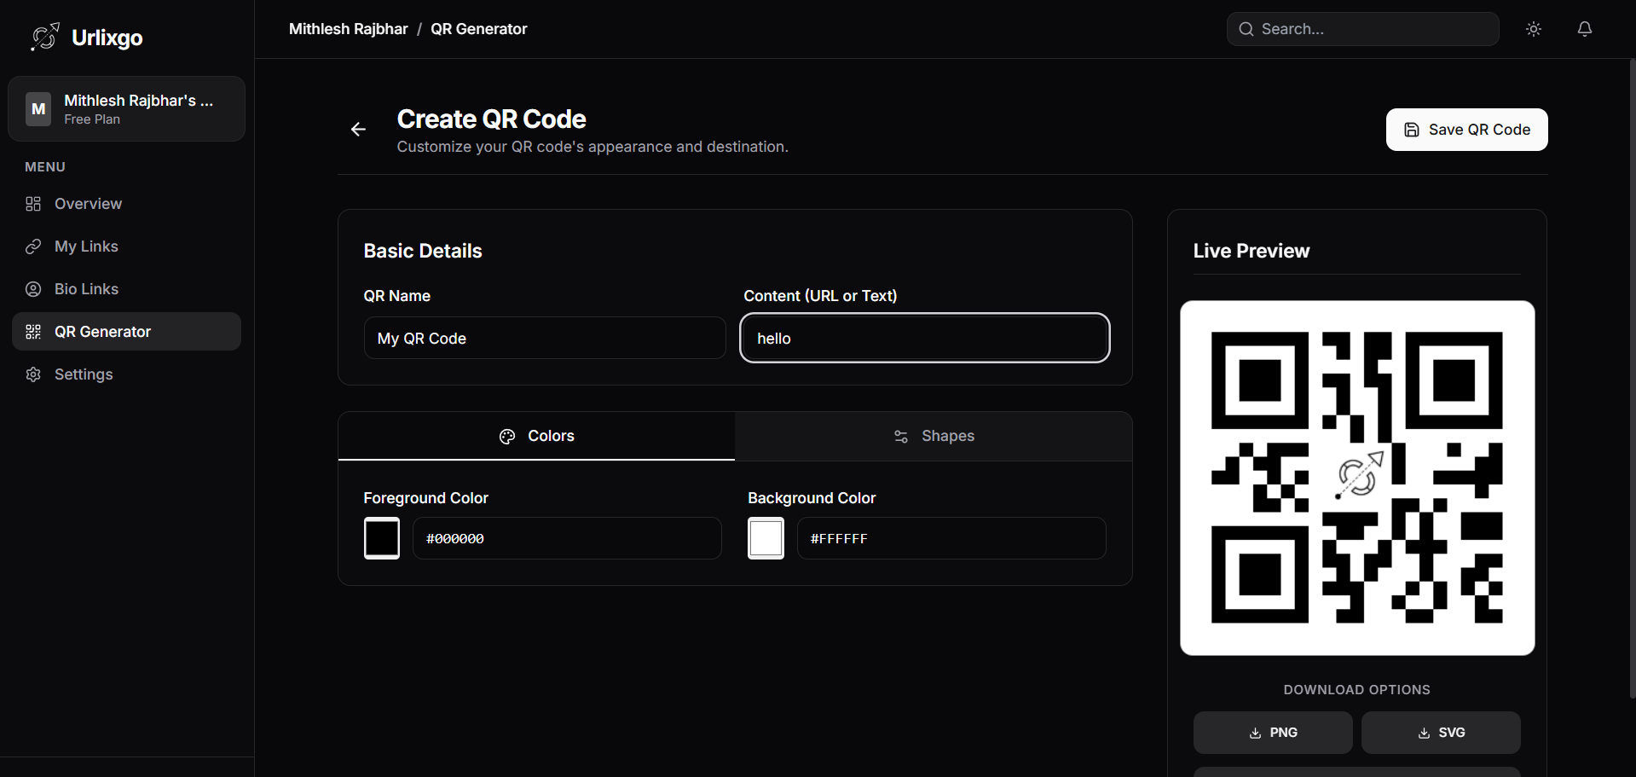Open Overview from the menu
Image resolution: width=1636 pixels, height=777 pixels.
click(x=126, y=204)
